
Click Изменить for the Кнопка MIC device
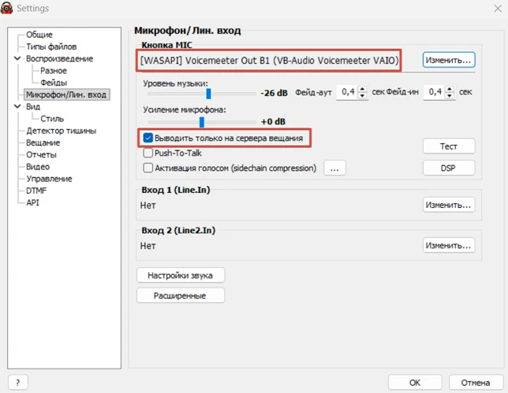click(448, 60)
